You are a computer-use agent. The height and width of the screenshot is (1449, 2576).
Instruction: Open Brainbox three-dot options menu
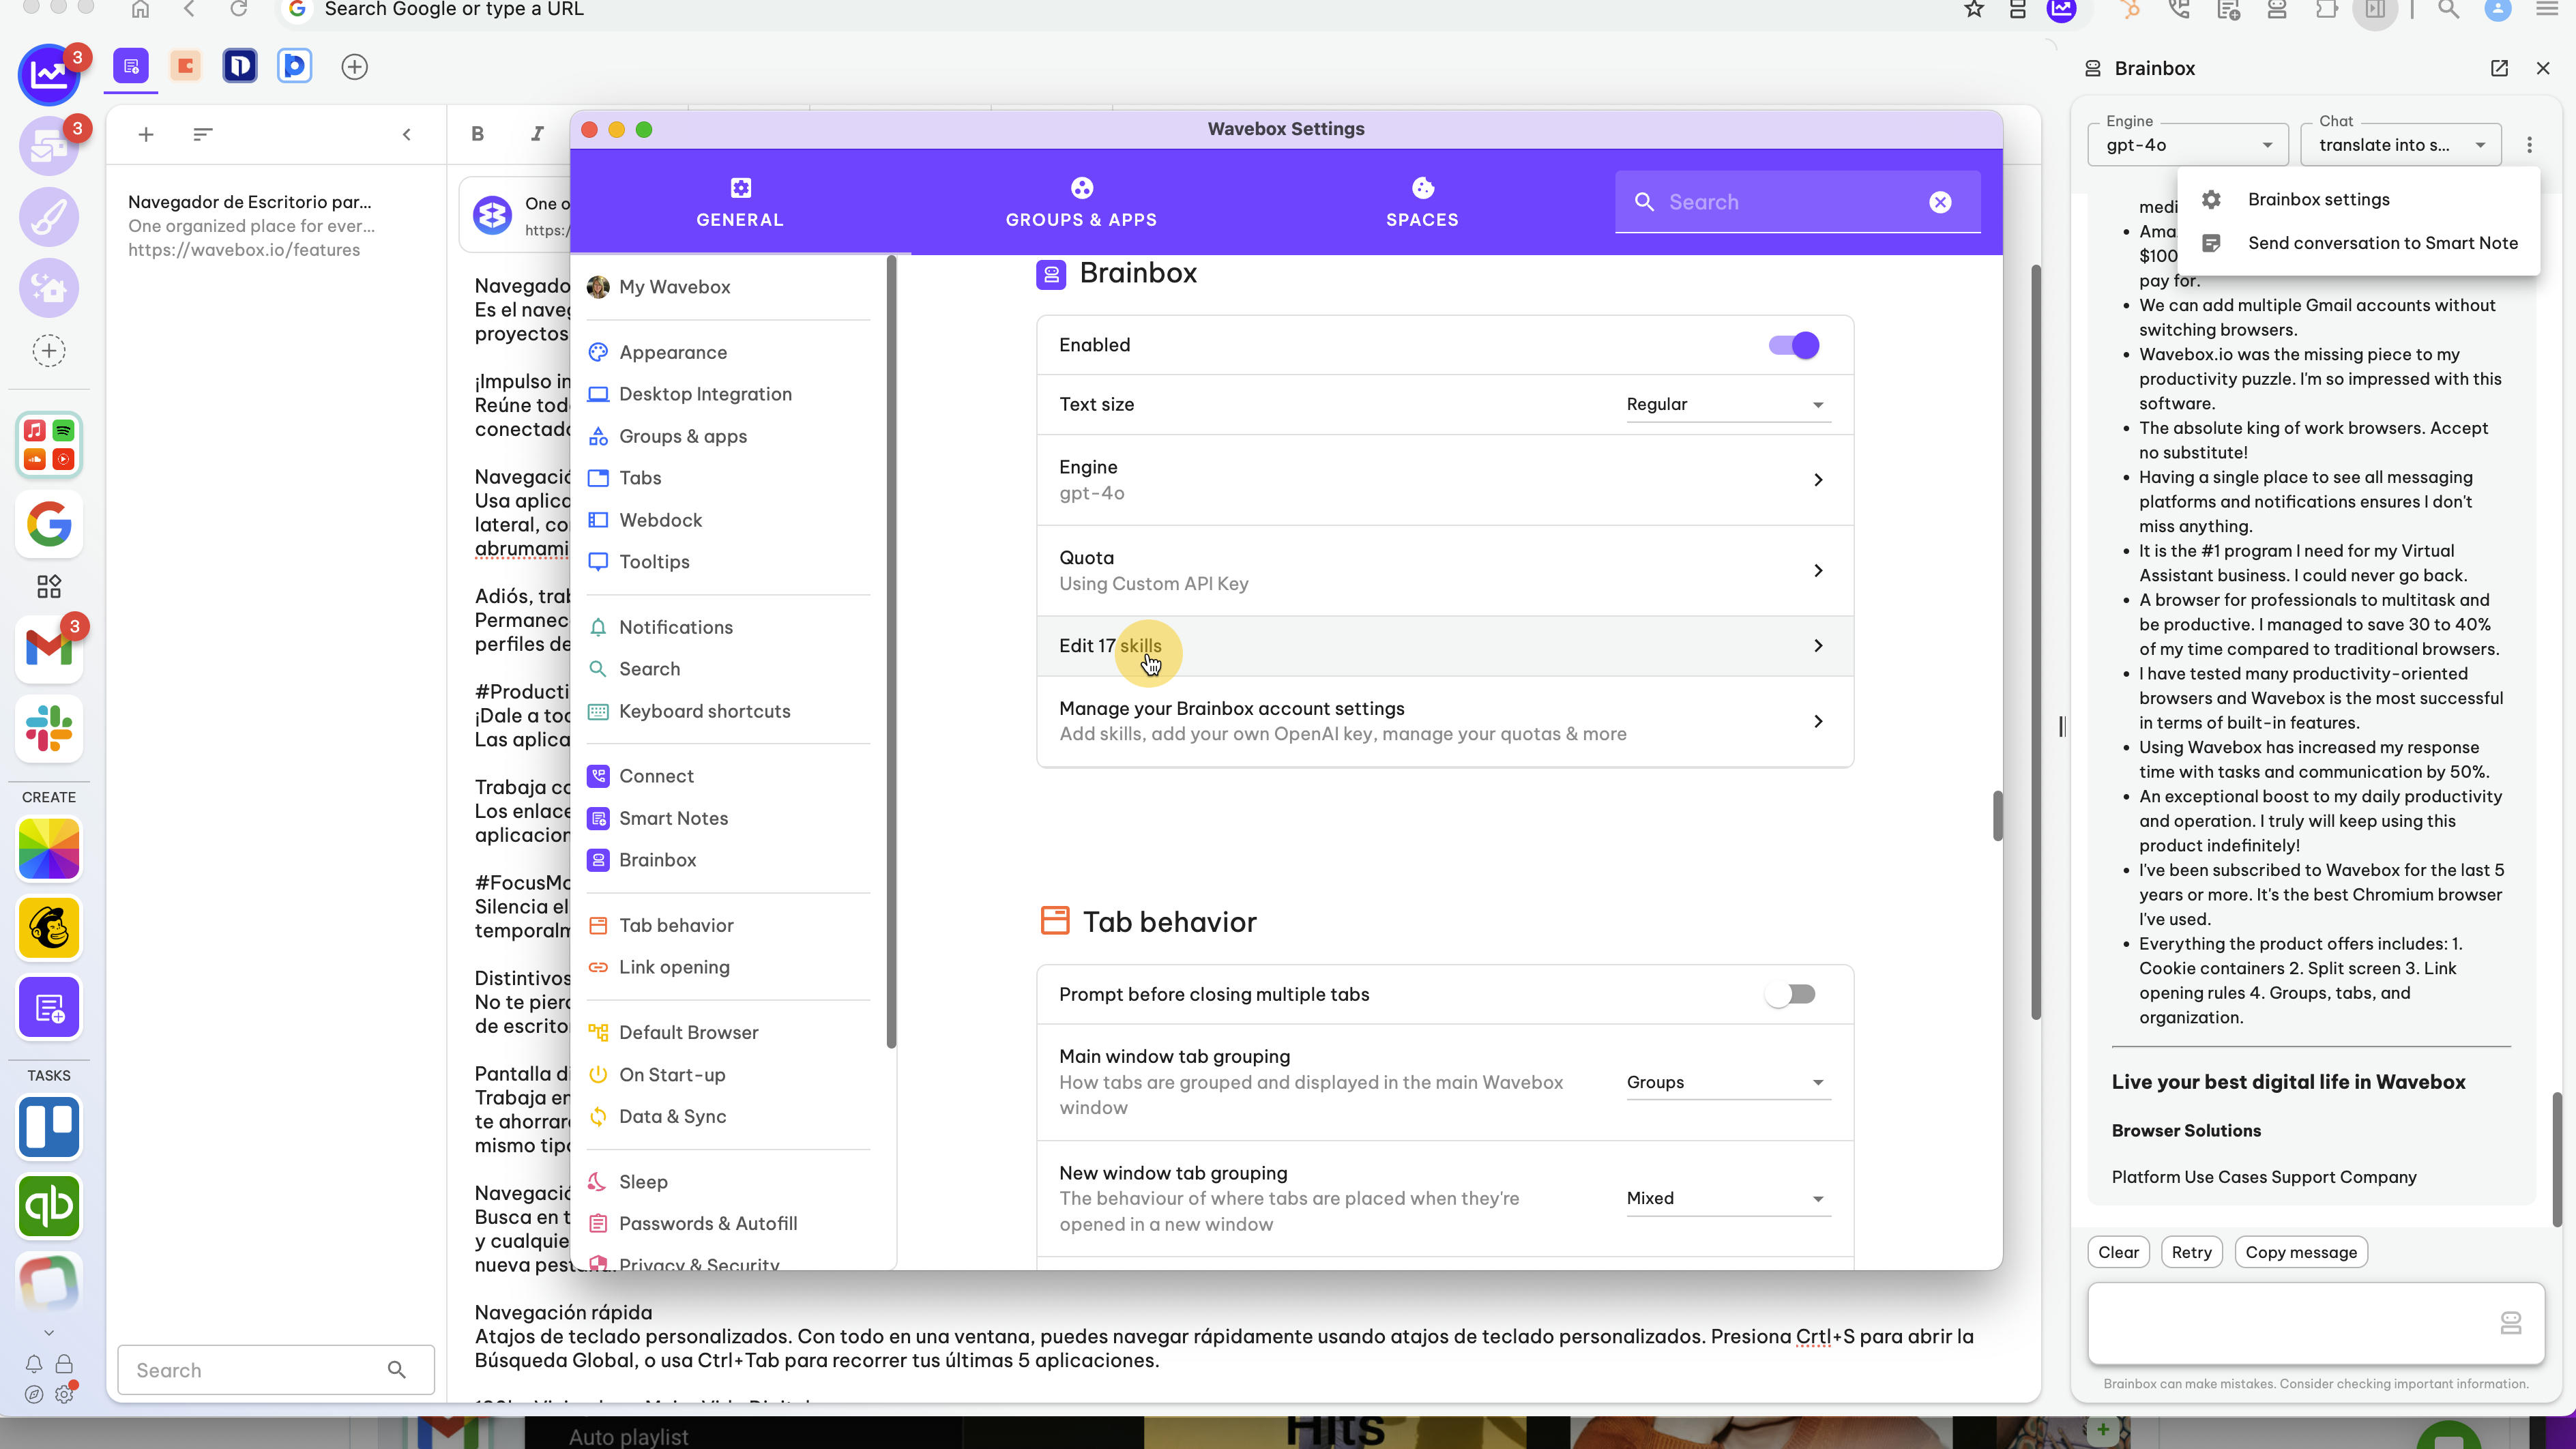(2530, 145)
